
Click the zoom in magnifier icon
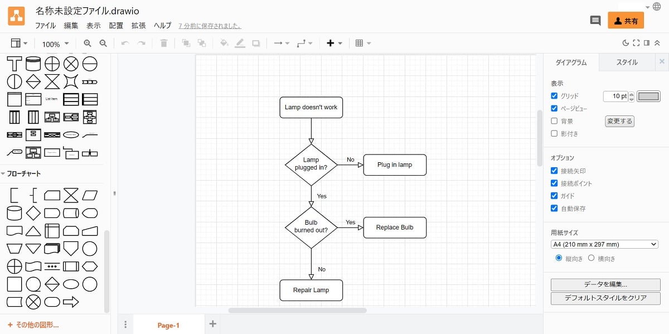88,43
